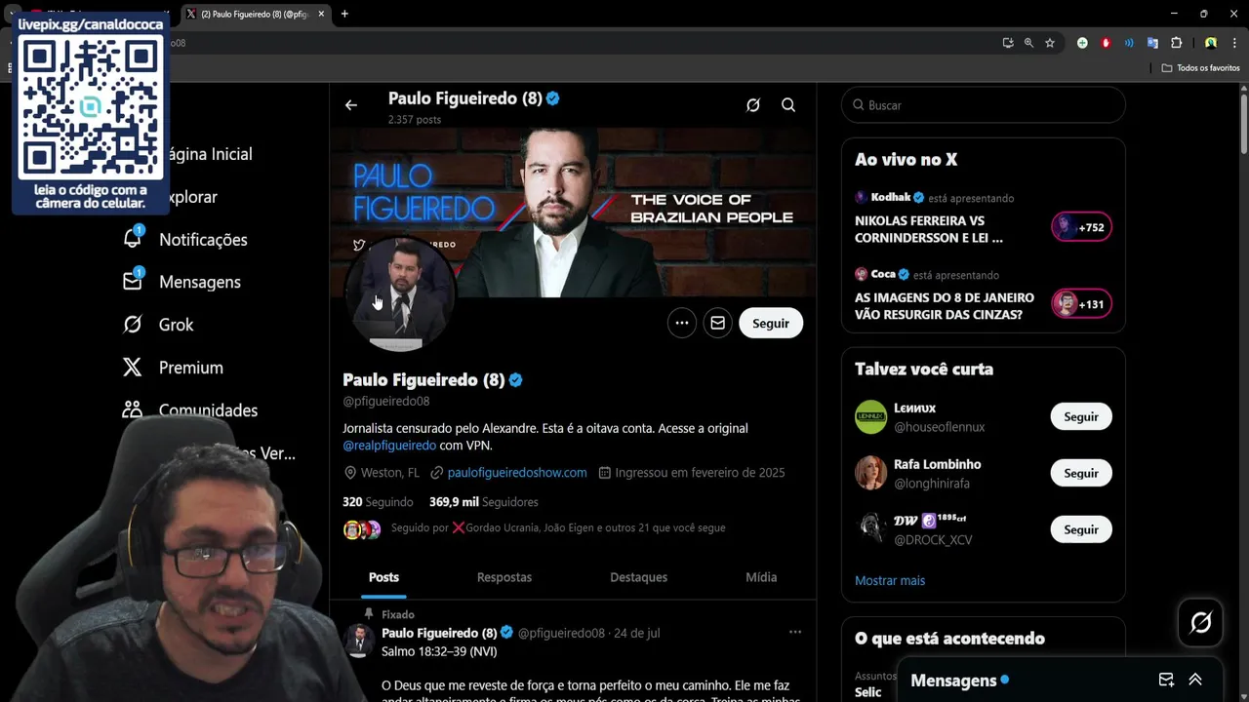This screenshot has width=1249, height=702.
Task: Follow Rafa Lombinho with Seguir button
Action: 1081,473
